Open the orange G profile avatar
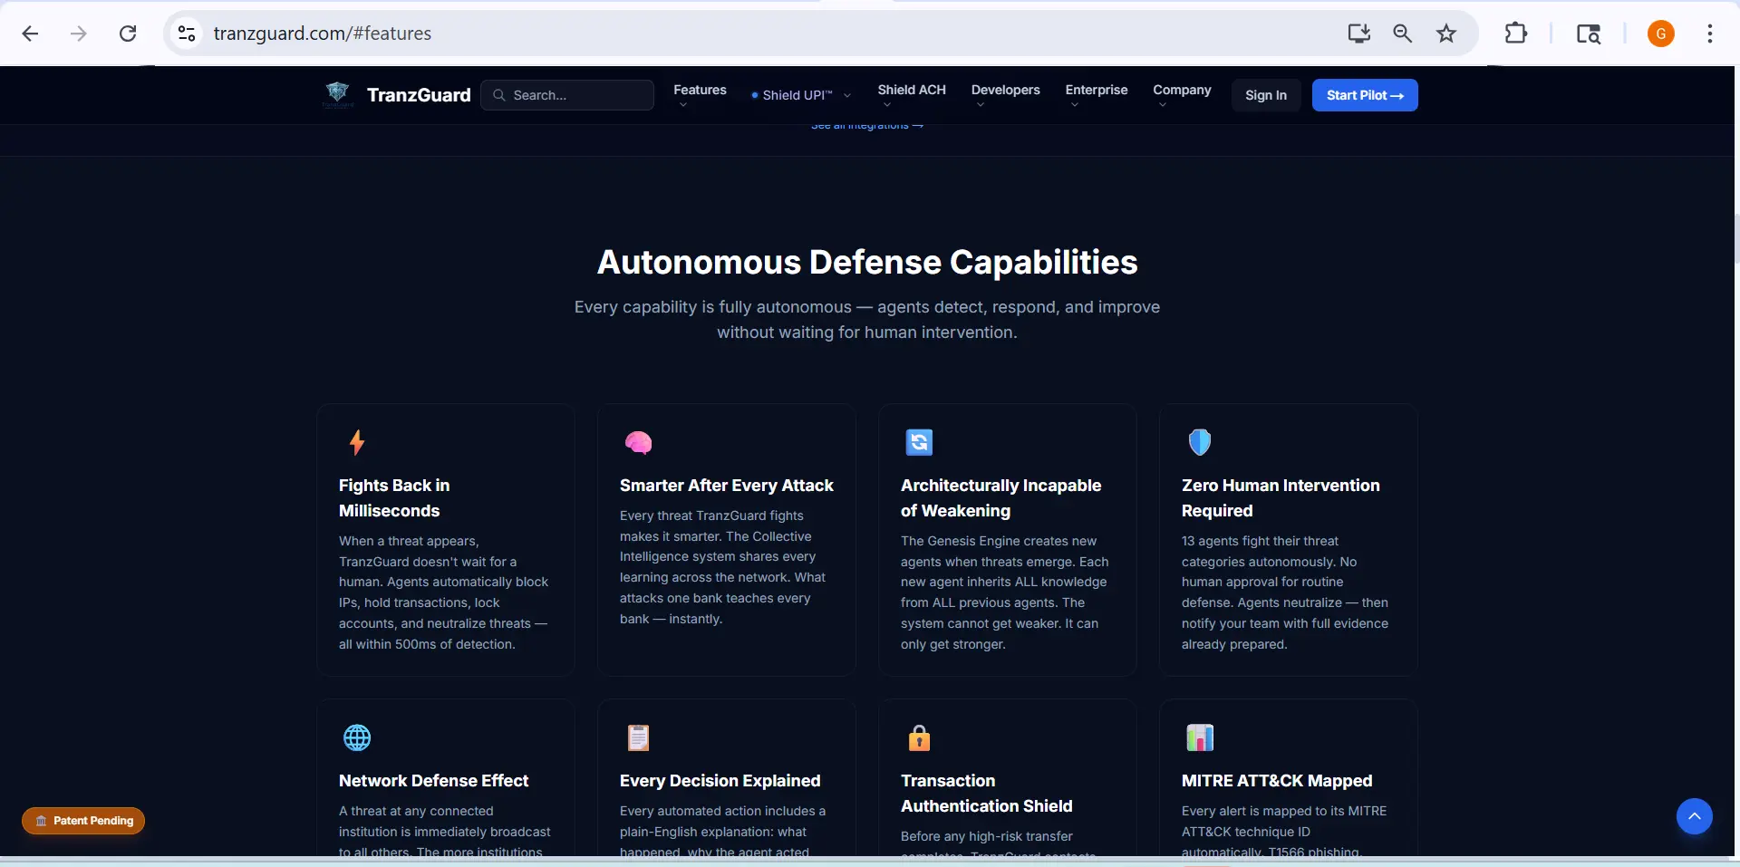The width and height of the screenshot is (1740, 867). (1660, 34)
